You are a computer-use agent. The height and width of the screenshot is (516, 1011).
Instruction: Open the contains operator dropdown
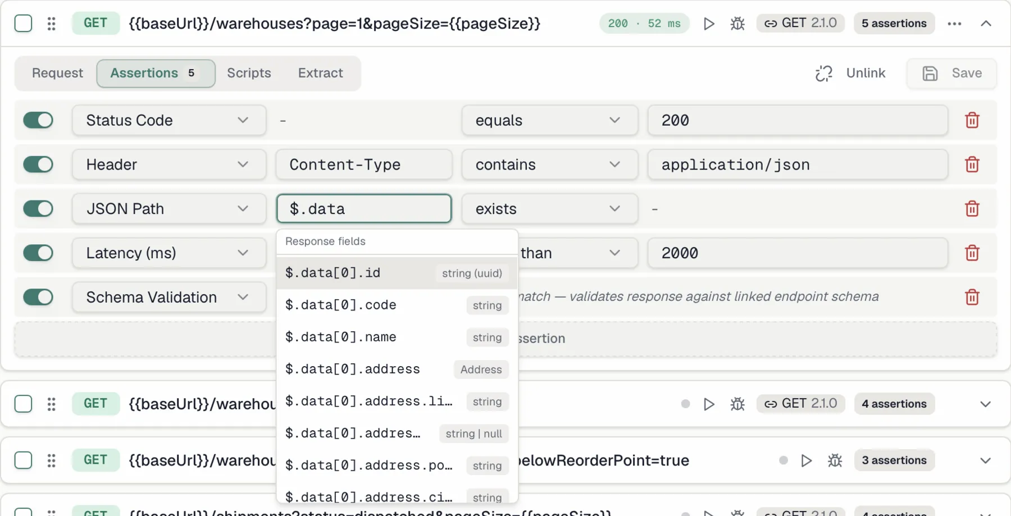coord(549,165)
